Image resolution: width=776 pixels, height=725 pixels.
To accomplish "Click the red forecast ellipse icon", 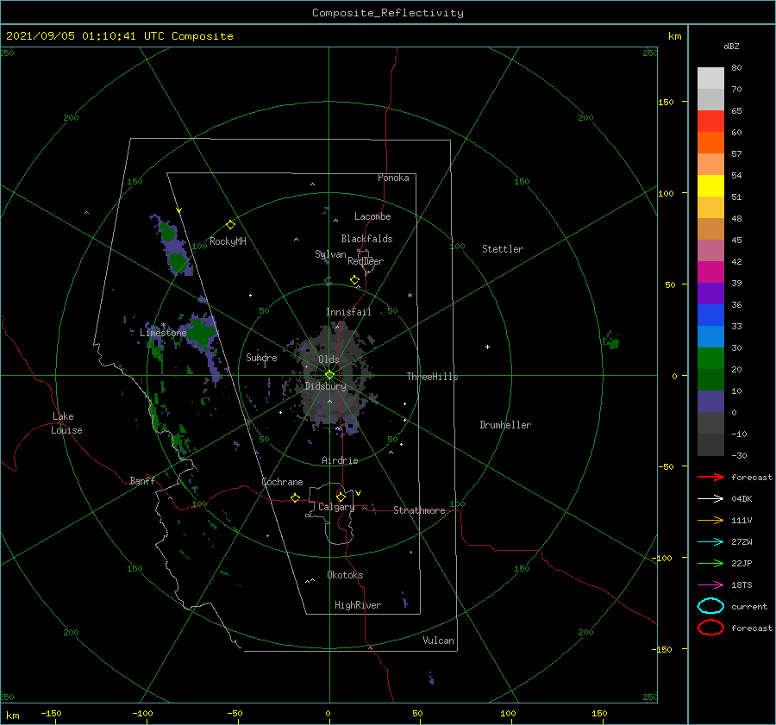I will (710, 628).
